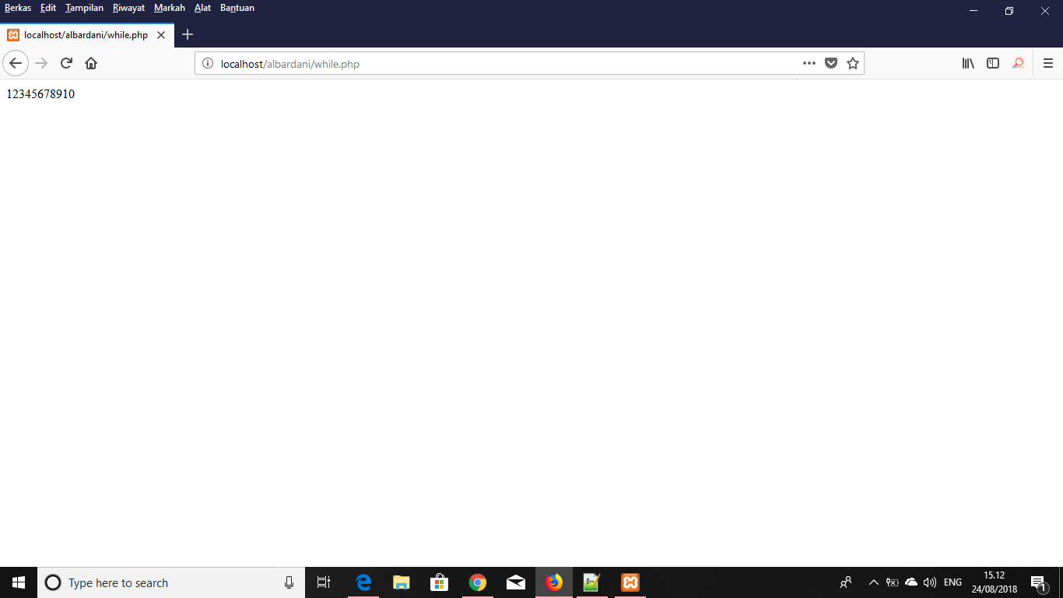This screenshot has width=1063, height=598.
Task: Open the Markah menu
Action: pyautogui.click(x=170, y=8)
